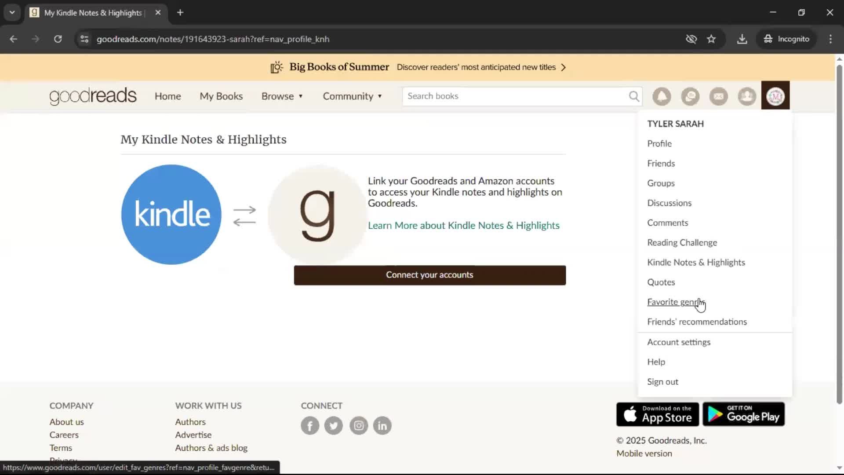Open the notifications bell icon
This screenshot has height=475, width=844.
pos(662,96)
